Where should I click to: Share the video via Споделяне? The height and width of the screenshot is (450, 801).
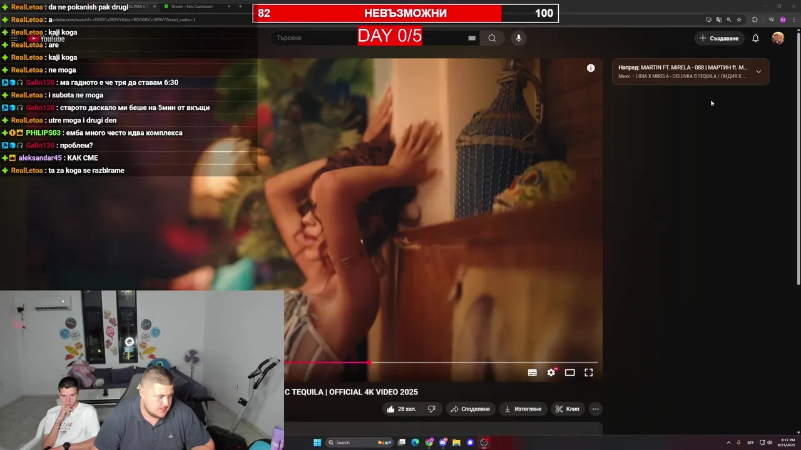470,409
